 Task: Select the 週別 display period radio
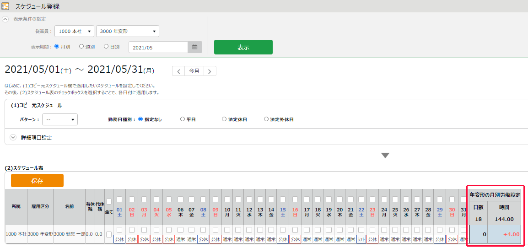coord(81,46)
